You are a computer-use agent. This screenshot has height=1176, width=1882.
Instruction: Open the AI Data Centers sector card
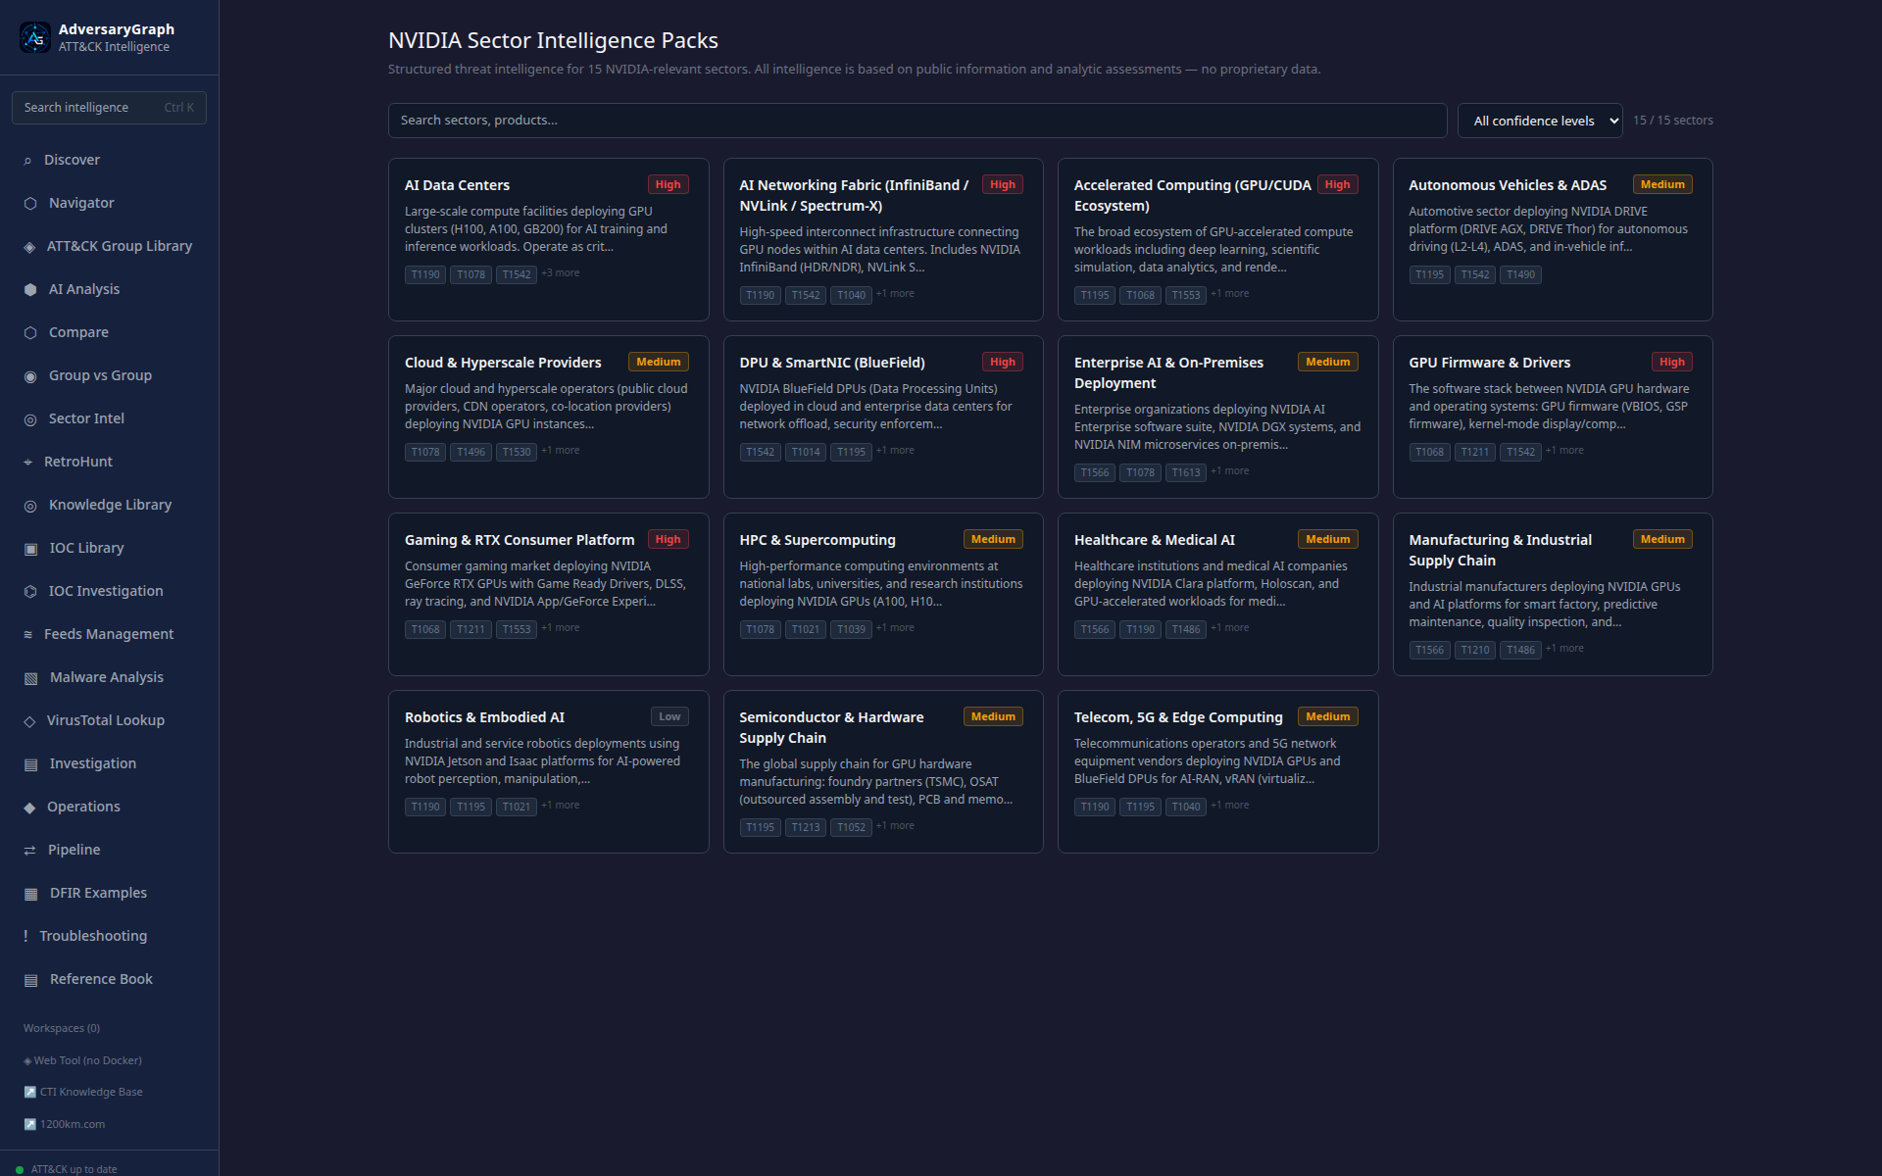tap(549, 239)
